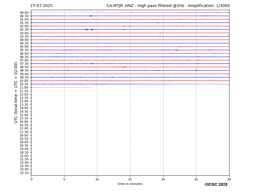
Task: Click the 05:30 time row label
Action: (24, 50)
